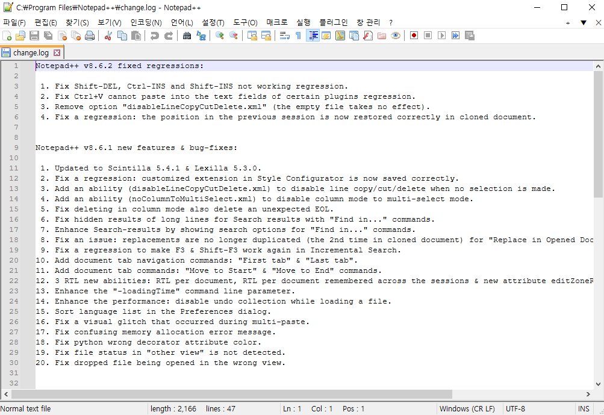
Task: Open the 언어(L) menu
Action: [x=182, y=23]
